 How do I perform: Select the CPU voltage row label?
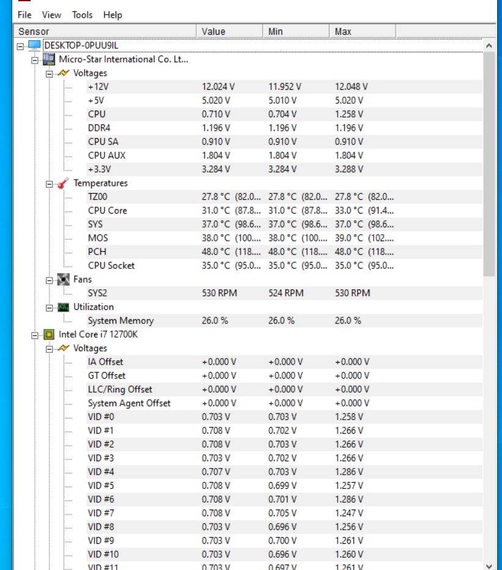(97, 114)
